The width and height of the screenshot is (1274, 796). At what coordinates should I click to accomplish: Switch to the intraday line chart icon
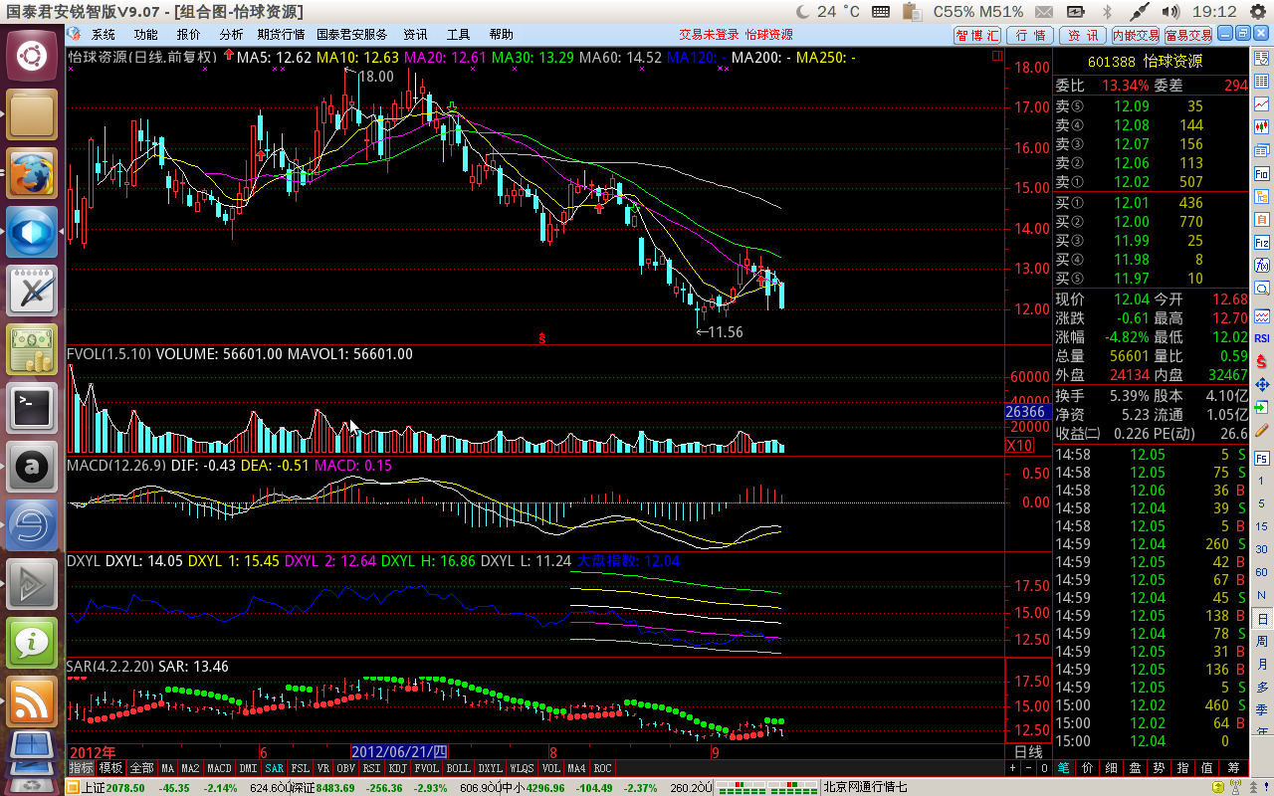pyautogui.click(x=1262, y=103)
